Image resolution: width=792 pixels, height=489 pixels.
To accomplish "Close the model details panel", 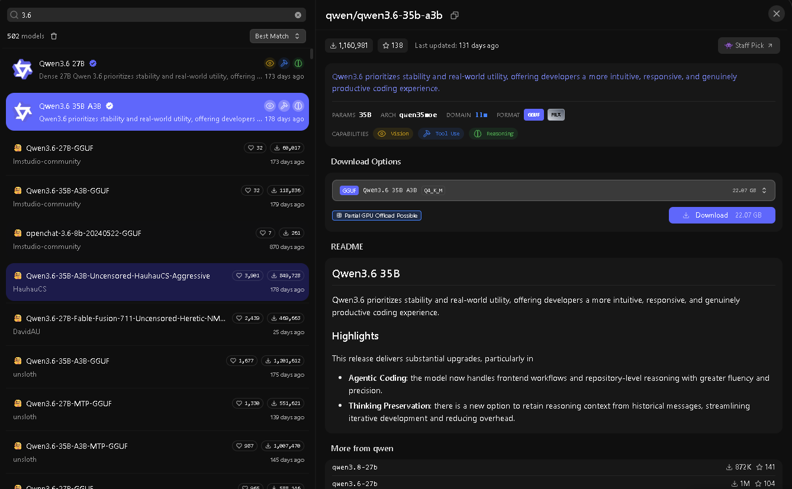I will (x=776, y=14).
